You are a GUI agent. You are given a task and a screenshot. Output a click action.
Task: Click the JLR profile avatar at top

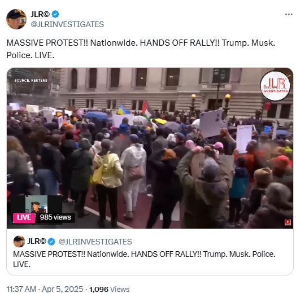coord(16,19)
